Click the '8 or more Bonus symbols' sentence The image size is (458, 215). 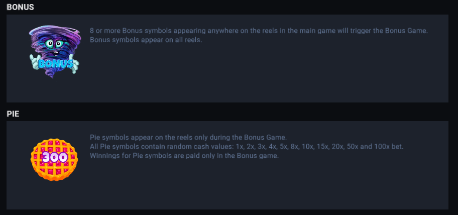pos(201,31)
